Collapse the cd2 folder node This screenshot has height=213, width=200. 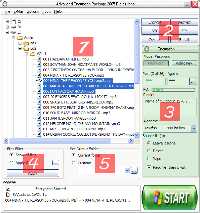pos(20,48)
